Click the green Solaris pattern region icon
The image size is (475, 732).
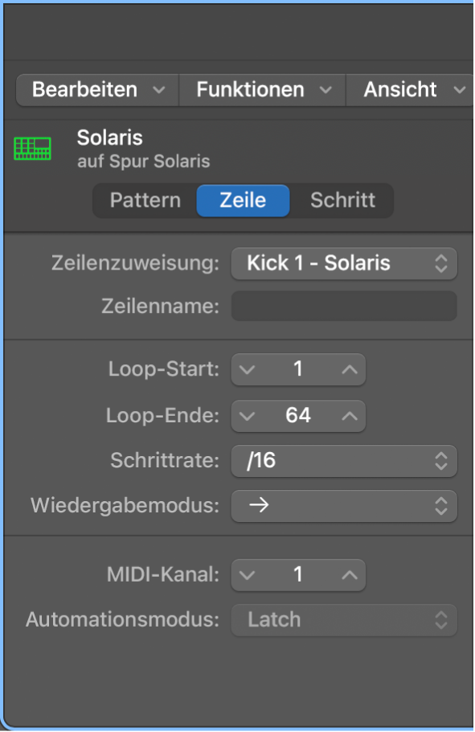tap(32, 148)
